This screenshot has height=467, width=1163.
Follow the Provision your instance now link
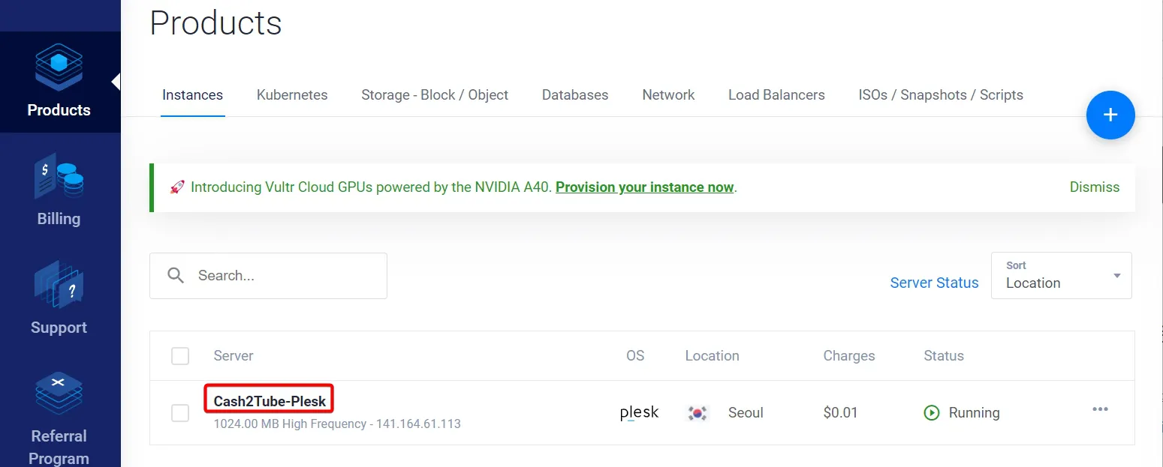644,187
